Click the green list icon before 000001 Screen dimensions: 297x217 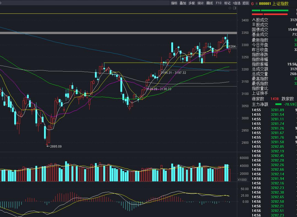[257, 4]
